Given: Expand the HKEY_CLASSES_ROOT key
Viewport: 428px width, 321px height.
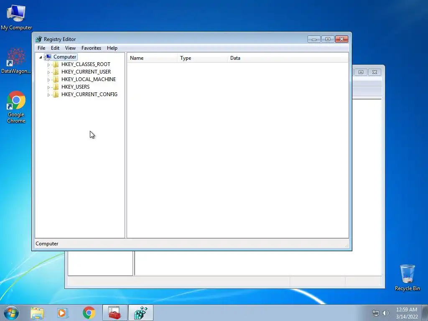Looking at the screenshot, I should pos(48,65).
